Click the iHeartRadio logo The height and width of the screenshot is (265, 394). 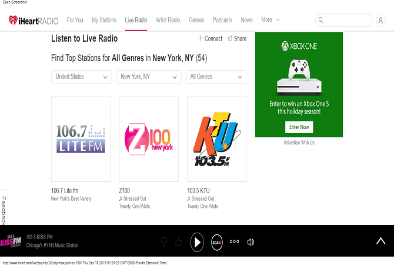click(x=33, y=21)
